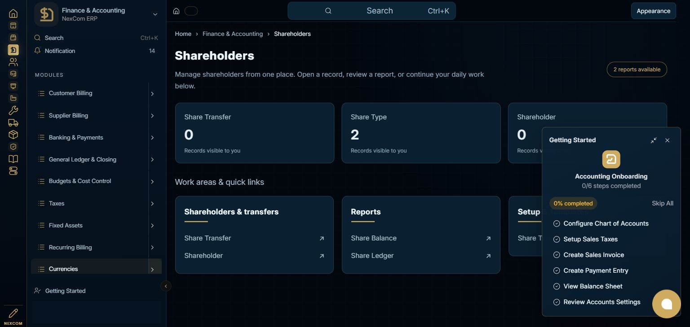Click the Shareholders breadcrumb text
This screenshot has width=690, height=327.
click(292, 34)
